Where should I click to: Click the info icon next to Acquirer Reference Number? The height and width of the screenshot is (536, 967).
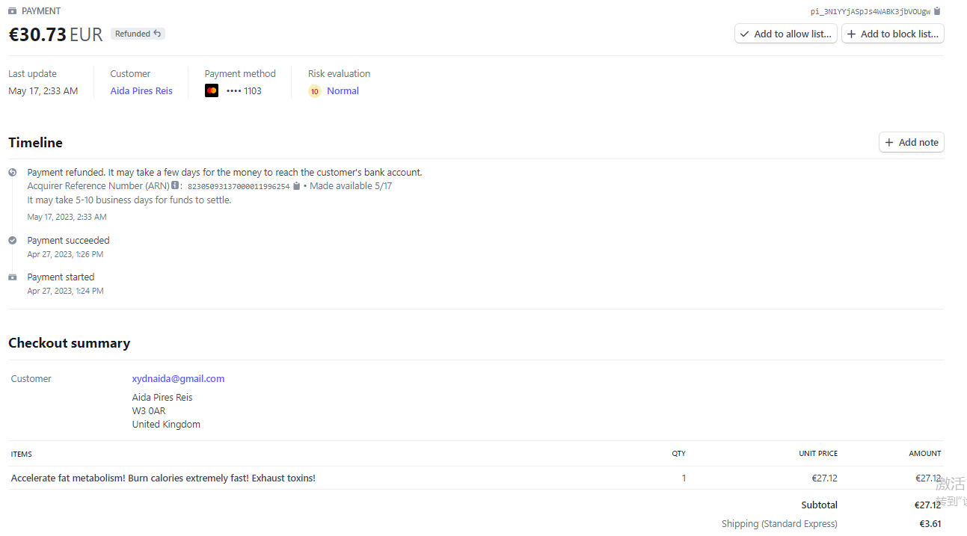coord(175,185)
